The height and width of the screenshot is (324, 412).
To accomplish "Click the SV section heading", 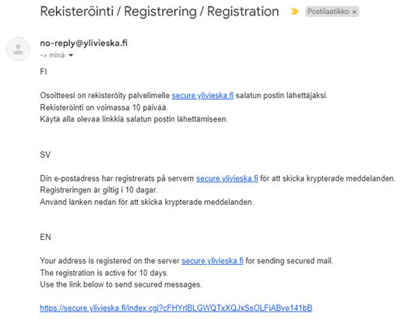I will point(45,154).
